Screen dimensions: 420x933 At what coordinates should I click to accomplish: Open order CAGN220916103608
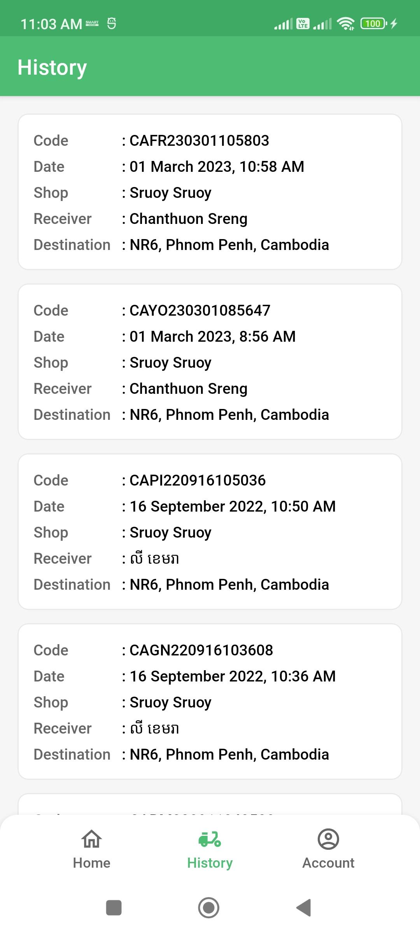pos(210,701)
